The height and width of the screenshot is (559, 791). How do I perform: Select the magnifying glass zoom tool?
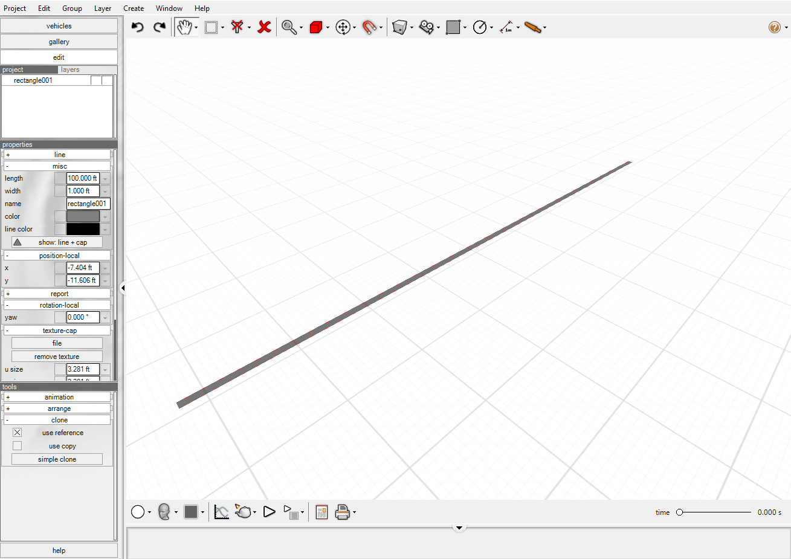click(x=289, y=27)
